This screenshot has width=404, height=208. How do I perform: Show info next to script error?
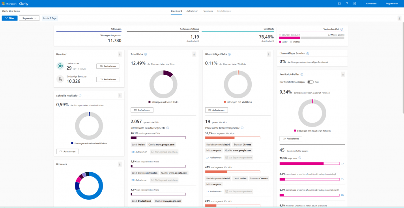click(x=299, y=158)
